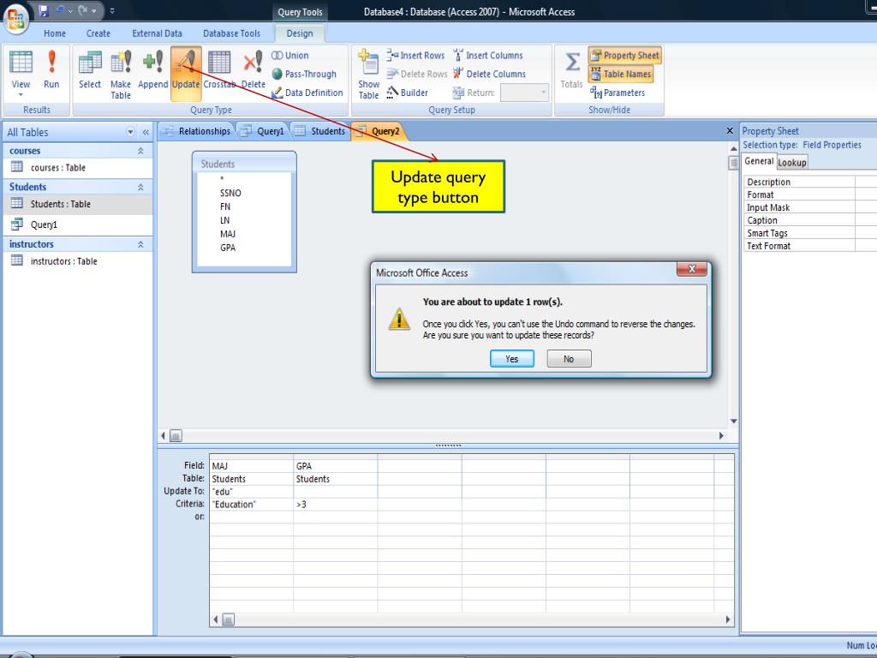
Task: Open Query1 in the navigation pane
Action: [x=78, y=225]
